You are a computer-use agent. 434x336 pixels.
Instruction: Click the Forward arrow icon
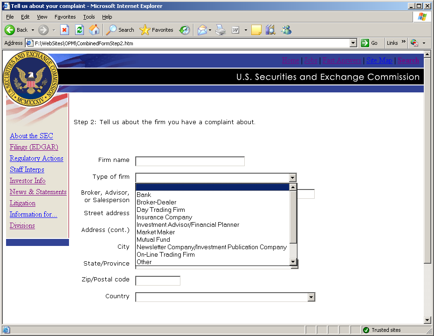click(43, 30)
